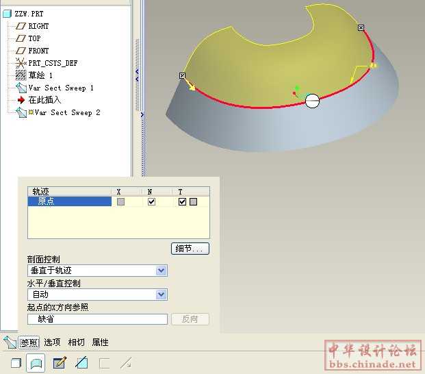Click the T column header
The image size is (425, 374).
192,192
